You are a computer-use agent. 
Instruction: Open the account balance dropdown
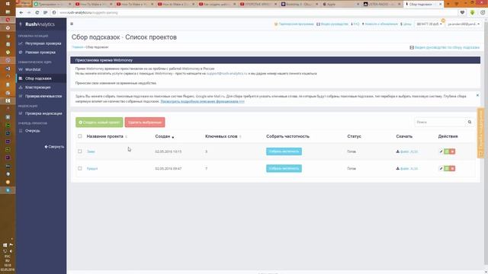pos(429,24)
